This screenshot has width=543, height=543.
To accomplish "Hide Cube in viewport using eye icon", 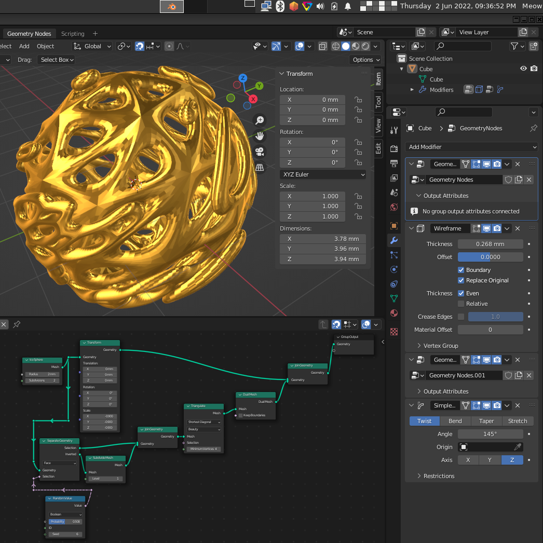I will (x=523, y=69).
